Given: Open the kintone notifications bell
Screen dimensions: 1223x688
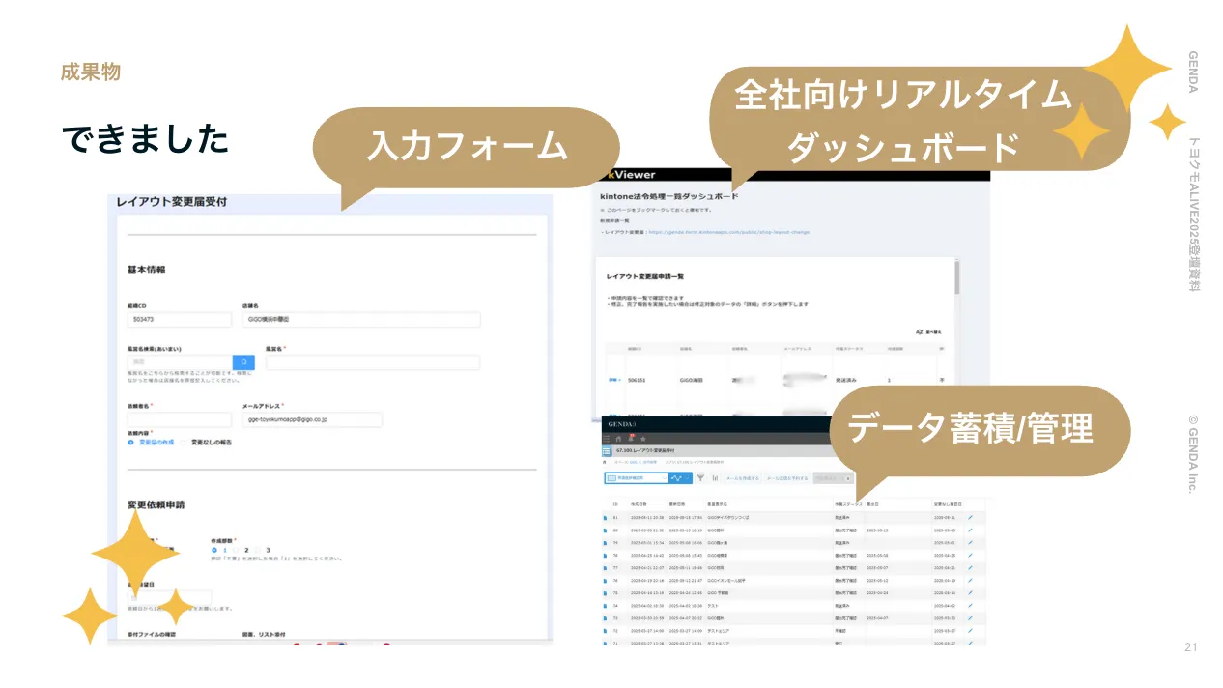Looking at the screenshot, I should point(630,438).
